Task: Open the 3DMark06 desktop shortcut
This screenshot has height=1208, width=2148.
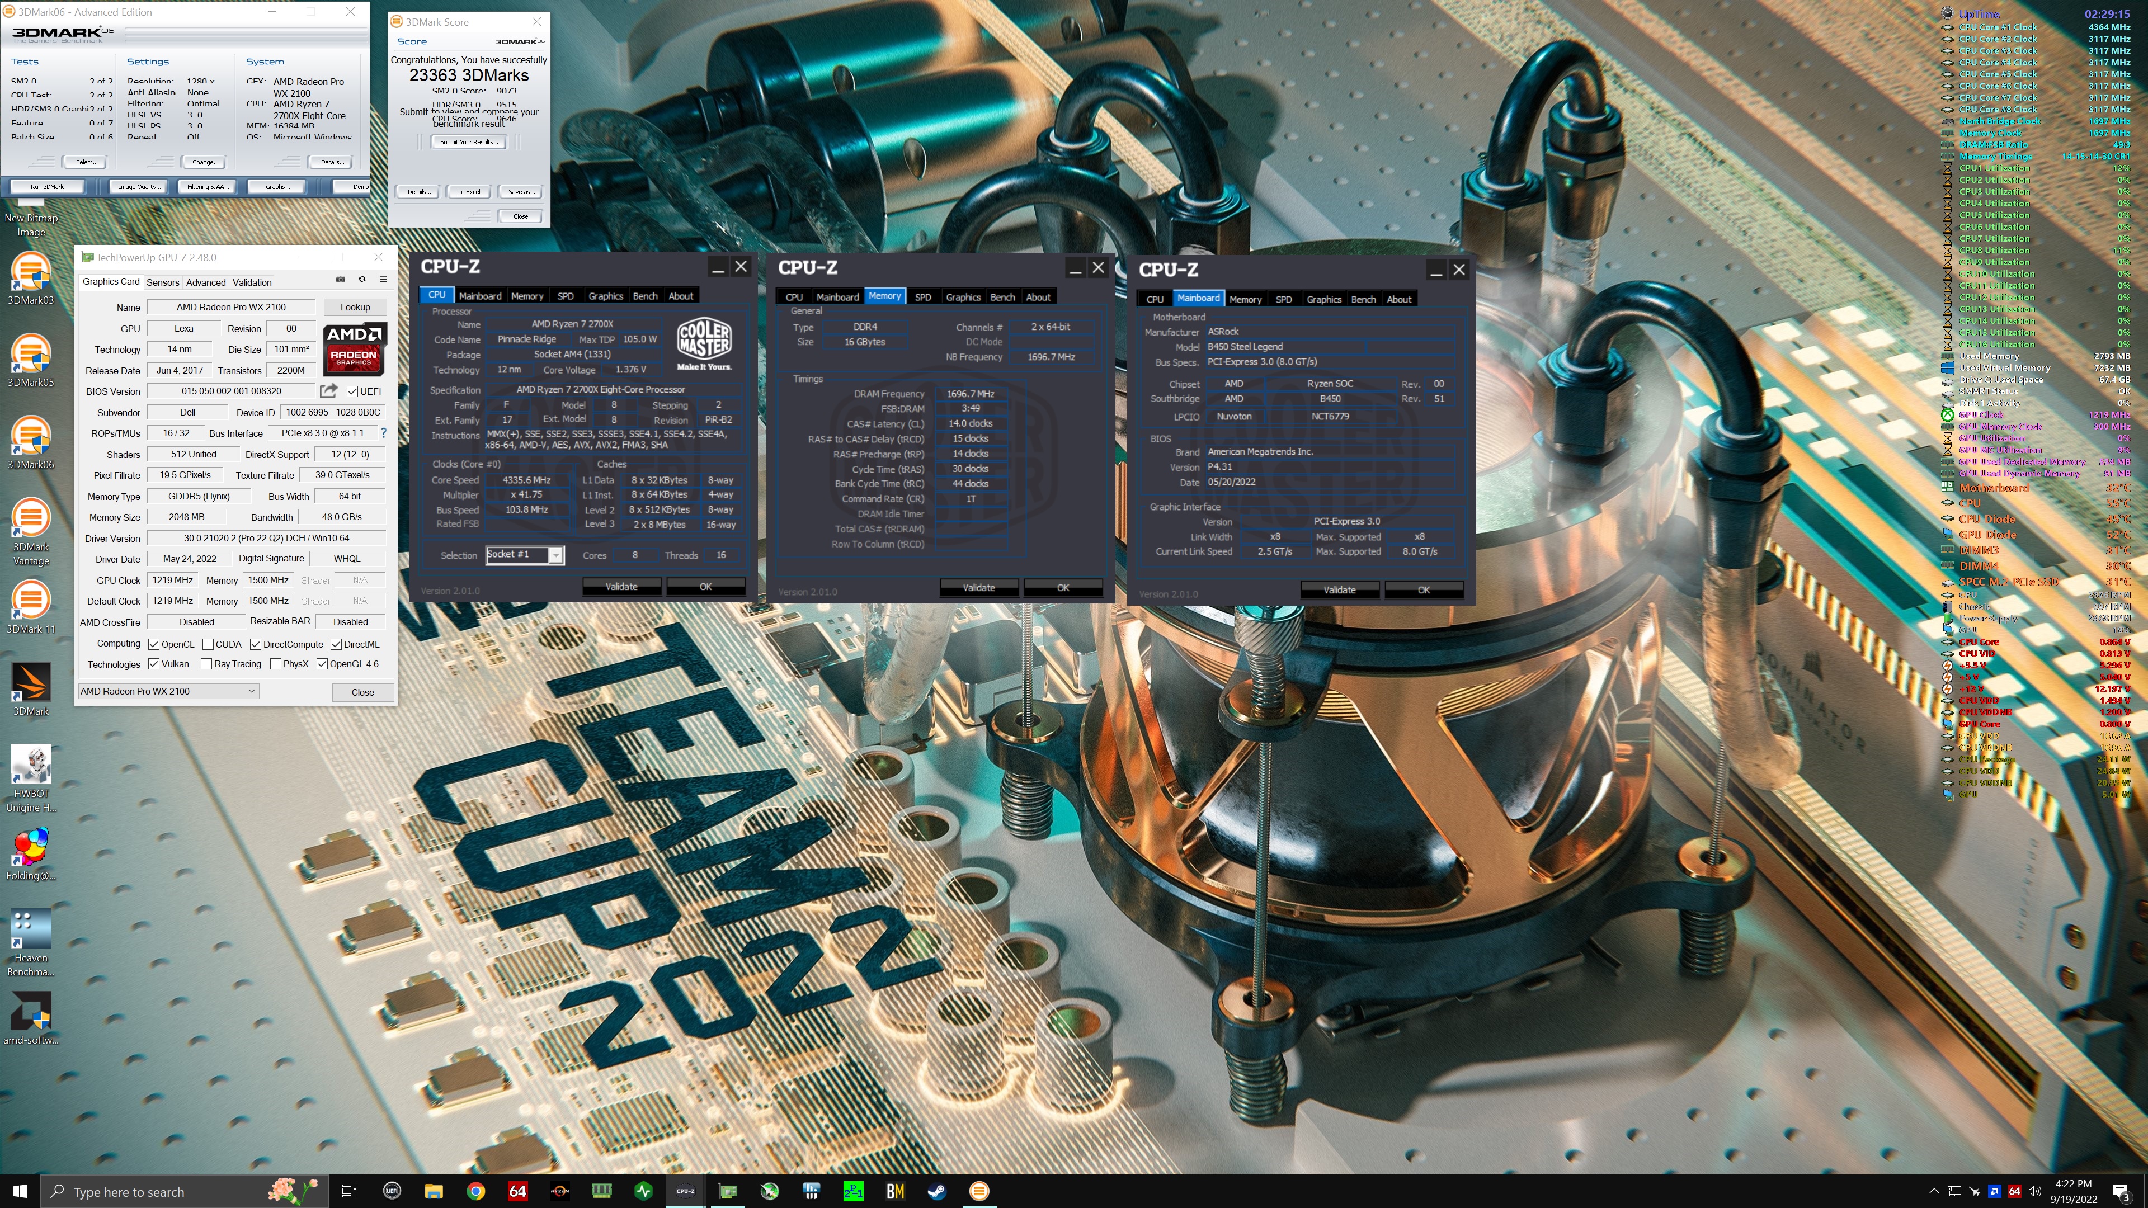Action: point(31,443)
